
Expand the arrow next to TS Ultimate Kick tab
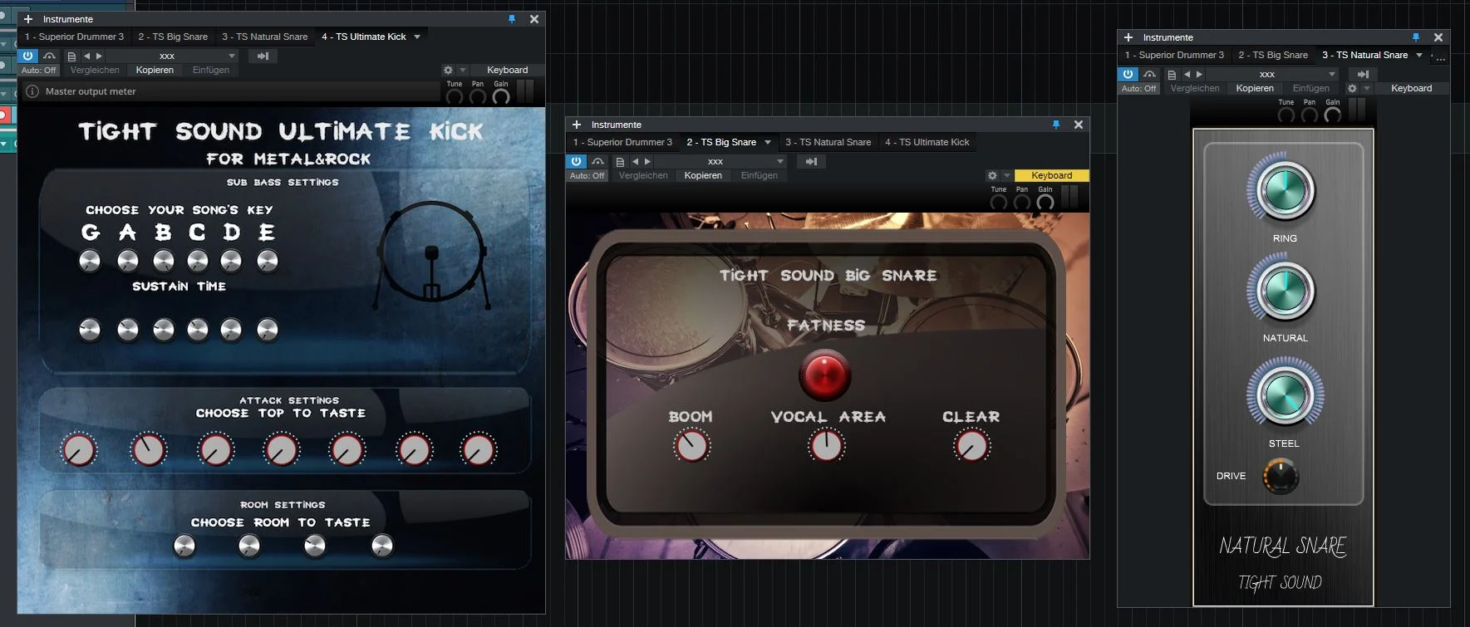pos(417,37)
